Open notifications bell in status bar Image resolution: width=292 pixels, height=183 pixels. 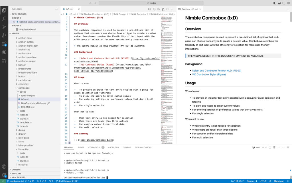(288, 181)
